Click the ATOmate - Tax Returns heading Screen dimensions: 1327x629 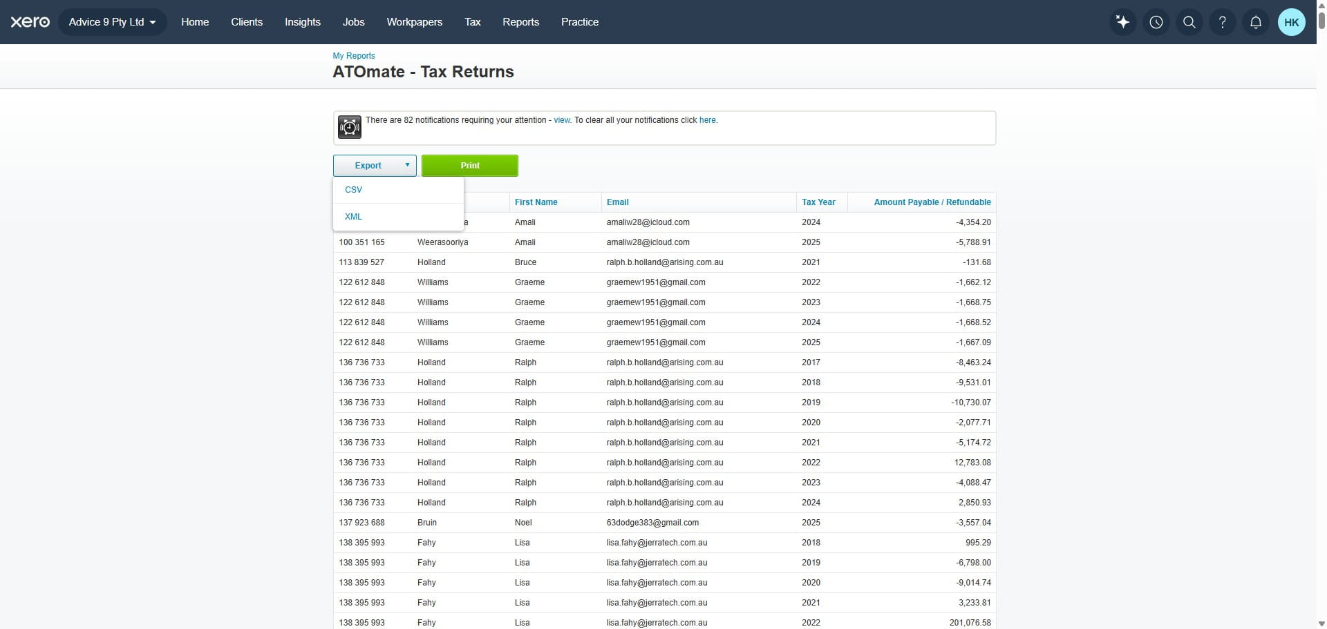tap(423, 72)
